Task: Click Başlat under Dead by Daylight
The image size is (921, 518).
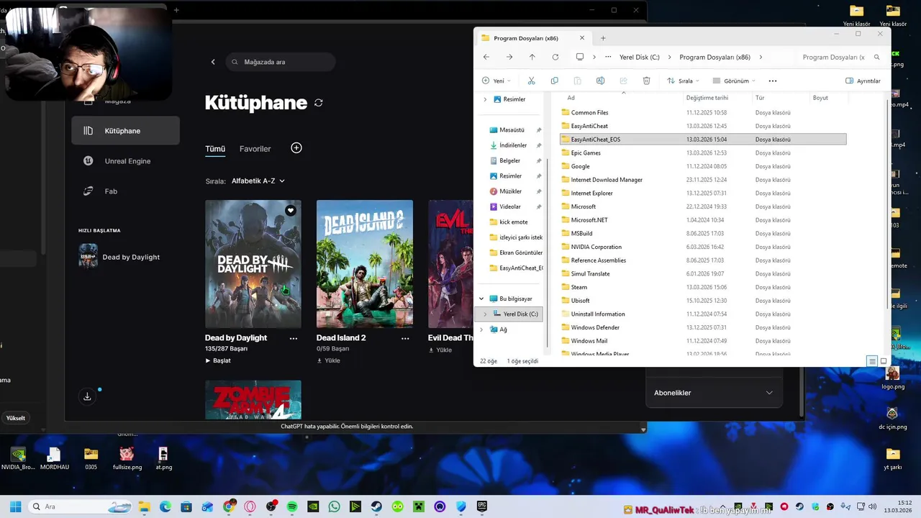Action: click(218, 360)
